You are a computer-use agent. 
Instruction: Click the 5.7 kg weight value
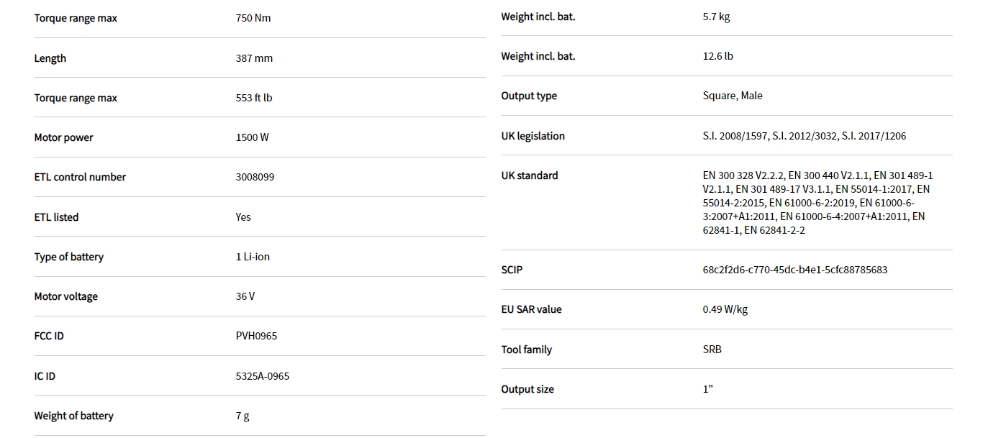(x=716, y=17)
